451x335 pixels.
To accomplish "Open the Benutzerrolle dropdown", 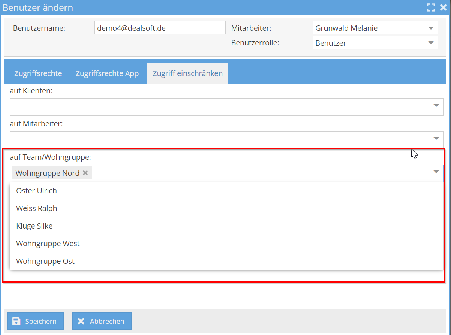I will 430,43.
